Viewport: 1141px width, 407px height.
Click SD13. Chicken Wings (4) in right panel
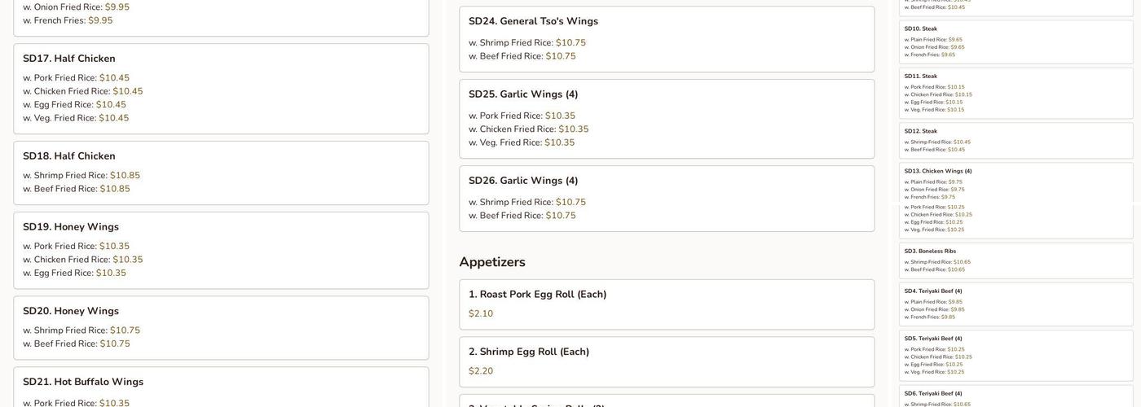[938, 171]
